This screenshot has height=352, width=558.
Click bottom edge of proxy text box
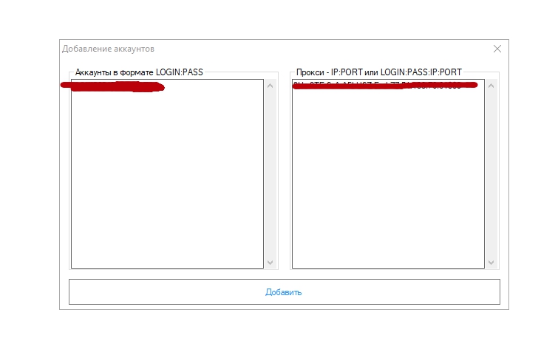[x=388, y=268]
